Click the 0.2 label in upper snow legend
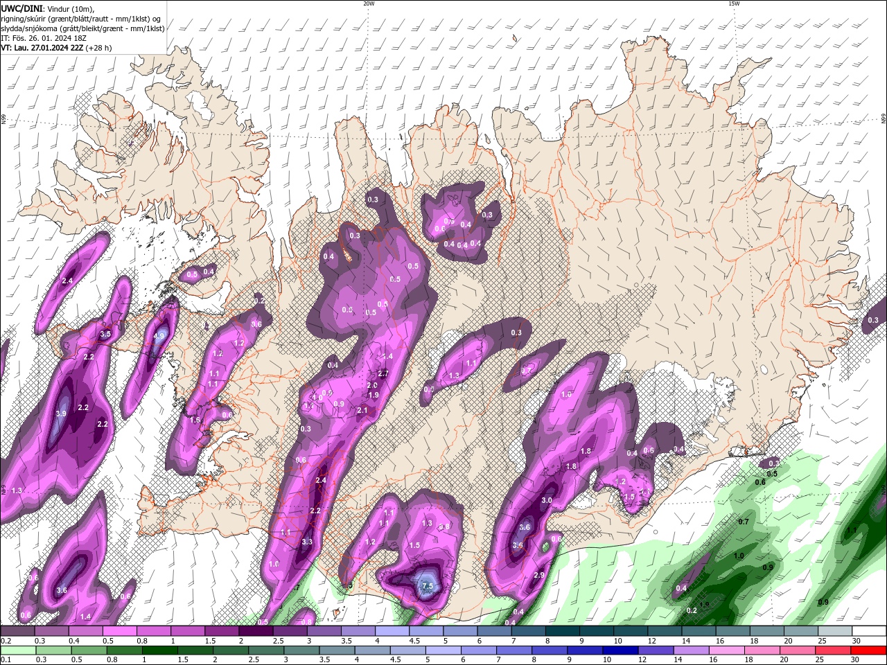The height and width of the screenshot is (665, 887). 5,641
